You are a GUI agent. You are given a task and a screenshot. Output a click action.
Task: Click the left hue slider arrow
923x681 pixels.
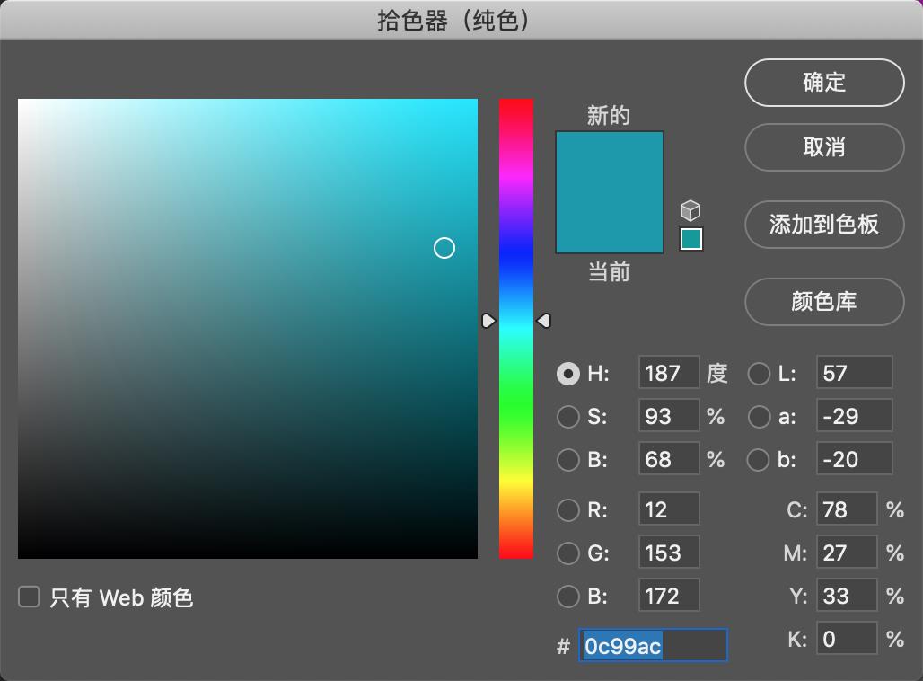488,321
